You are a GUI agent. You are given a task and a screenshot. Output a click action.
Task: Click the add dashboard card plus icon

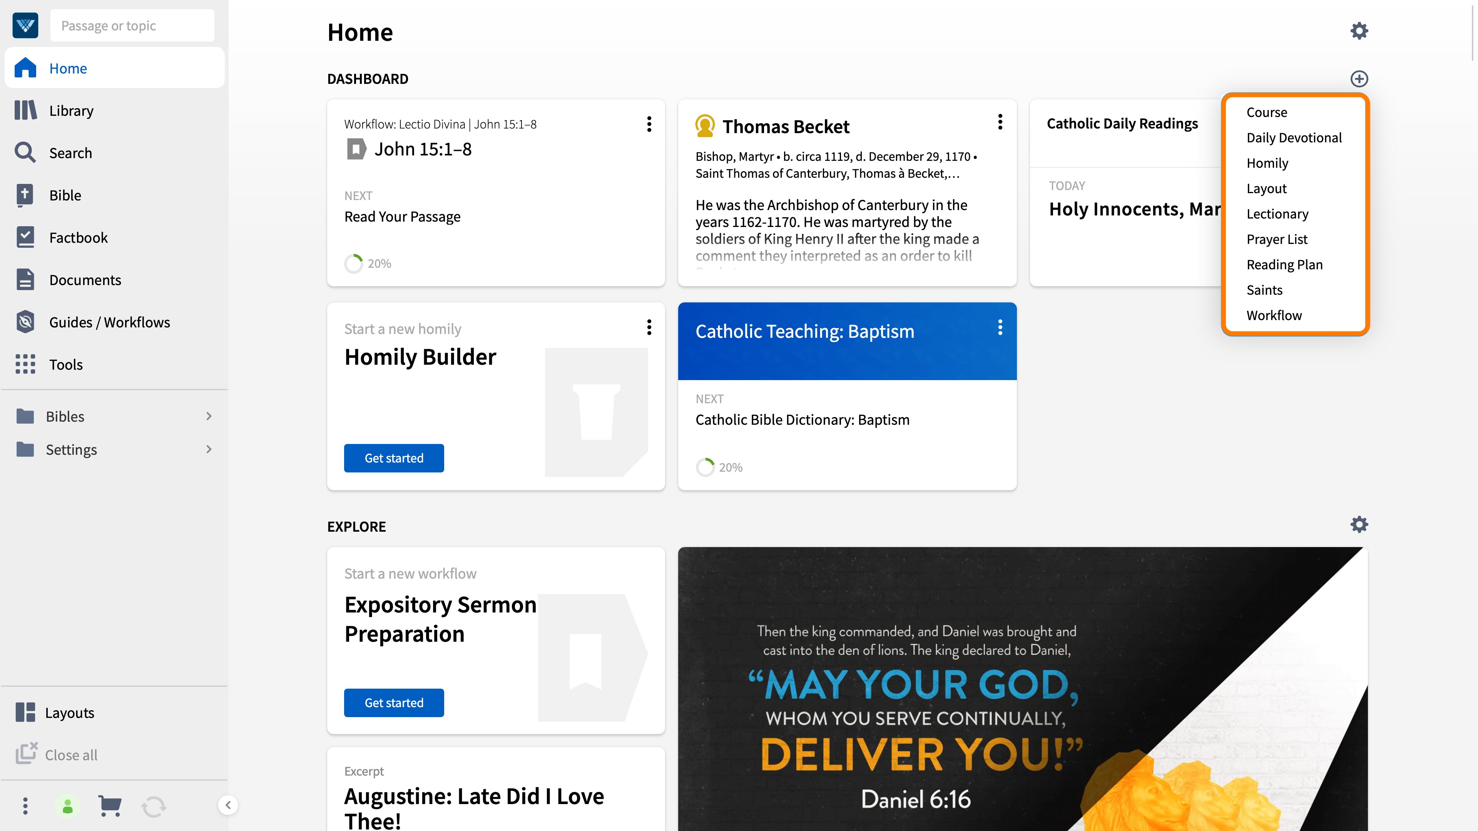1359,78
